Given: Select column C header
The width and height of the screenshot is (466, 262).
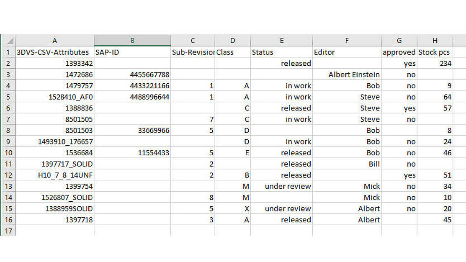Looking at the screenshot, I should [x=193, y=41].
